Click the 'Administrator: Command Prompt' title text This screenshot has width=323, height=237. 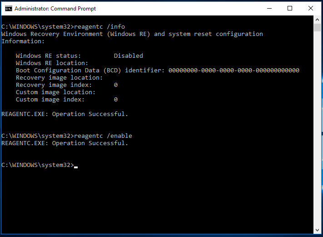tap(55, 9)
